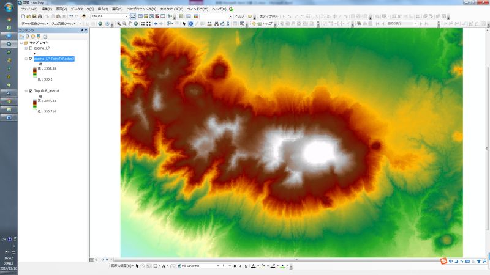
Task: List layers by visibility in Contents
Action: [x=33, y=36]
